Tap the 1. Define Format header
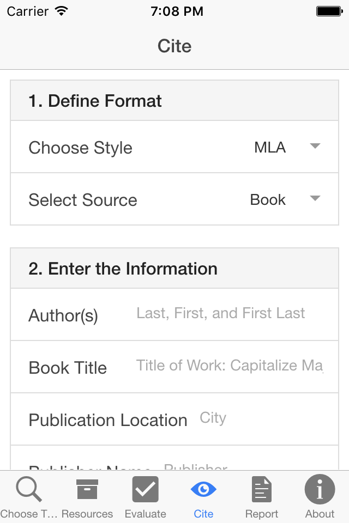 coord(95,101)
